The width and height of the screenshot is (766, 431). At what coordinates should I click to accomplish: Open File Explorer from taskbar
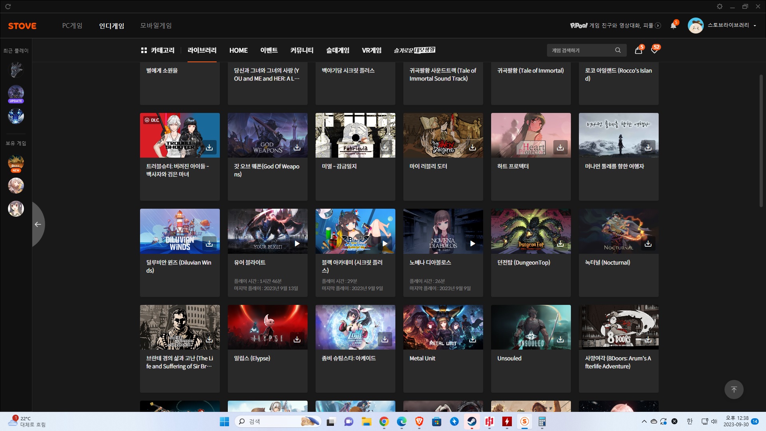[367, 421]
